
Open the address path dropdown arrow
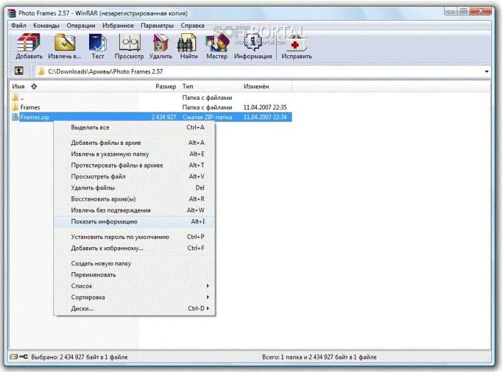click(487, 72)
